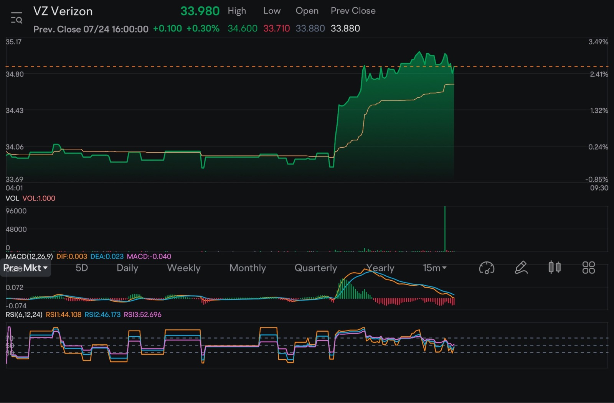Click the 35.17 price axis label
The height and width of the screenshot is (403, 614).
(13, 41)
